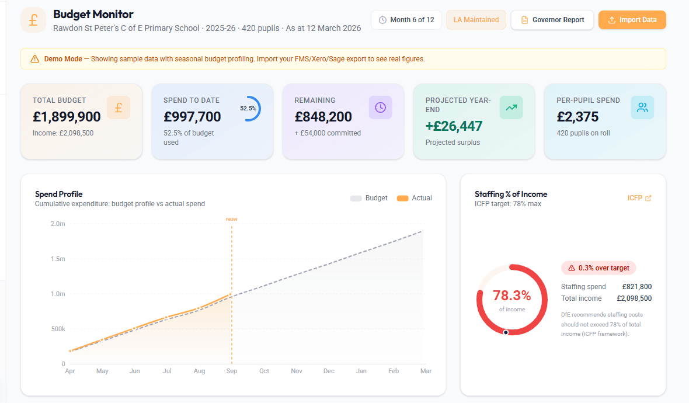
Task: Click the Demo Mode label in banner
Action: click(x=63, y=59)
